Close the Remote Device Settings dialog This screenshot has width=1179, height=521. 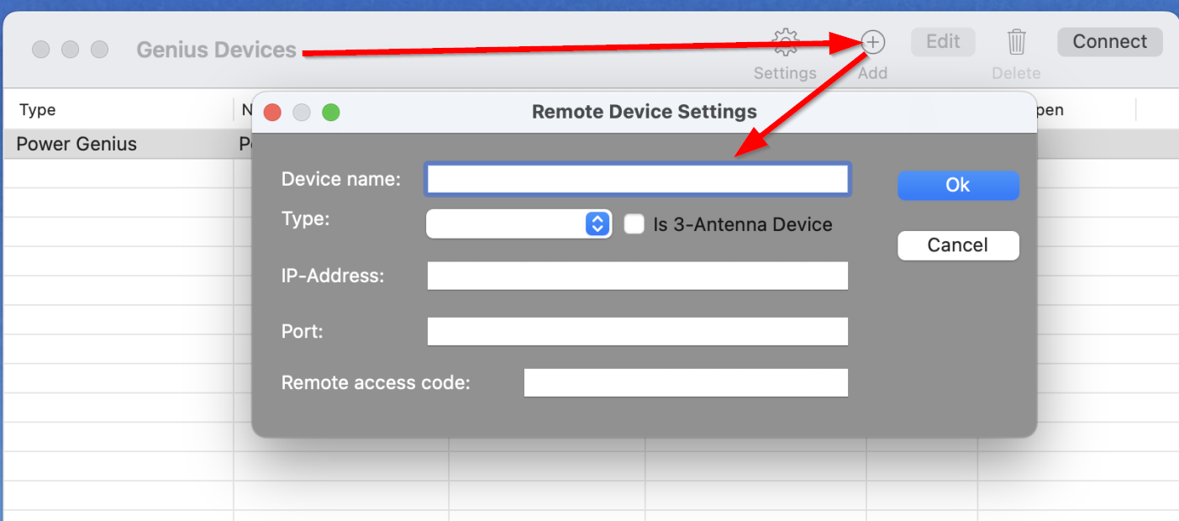click(x=272, y=112)
